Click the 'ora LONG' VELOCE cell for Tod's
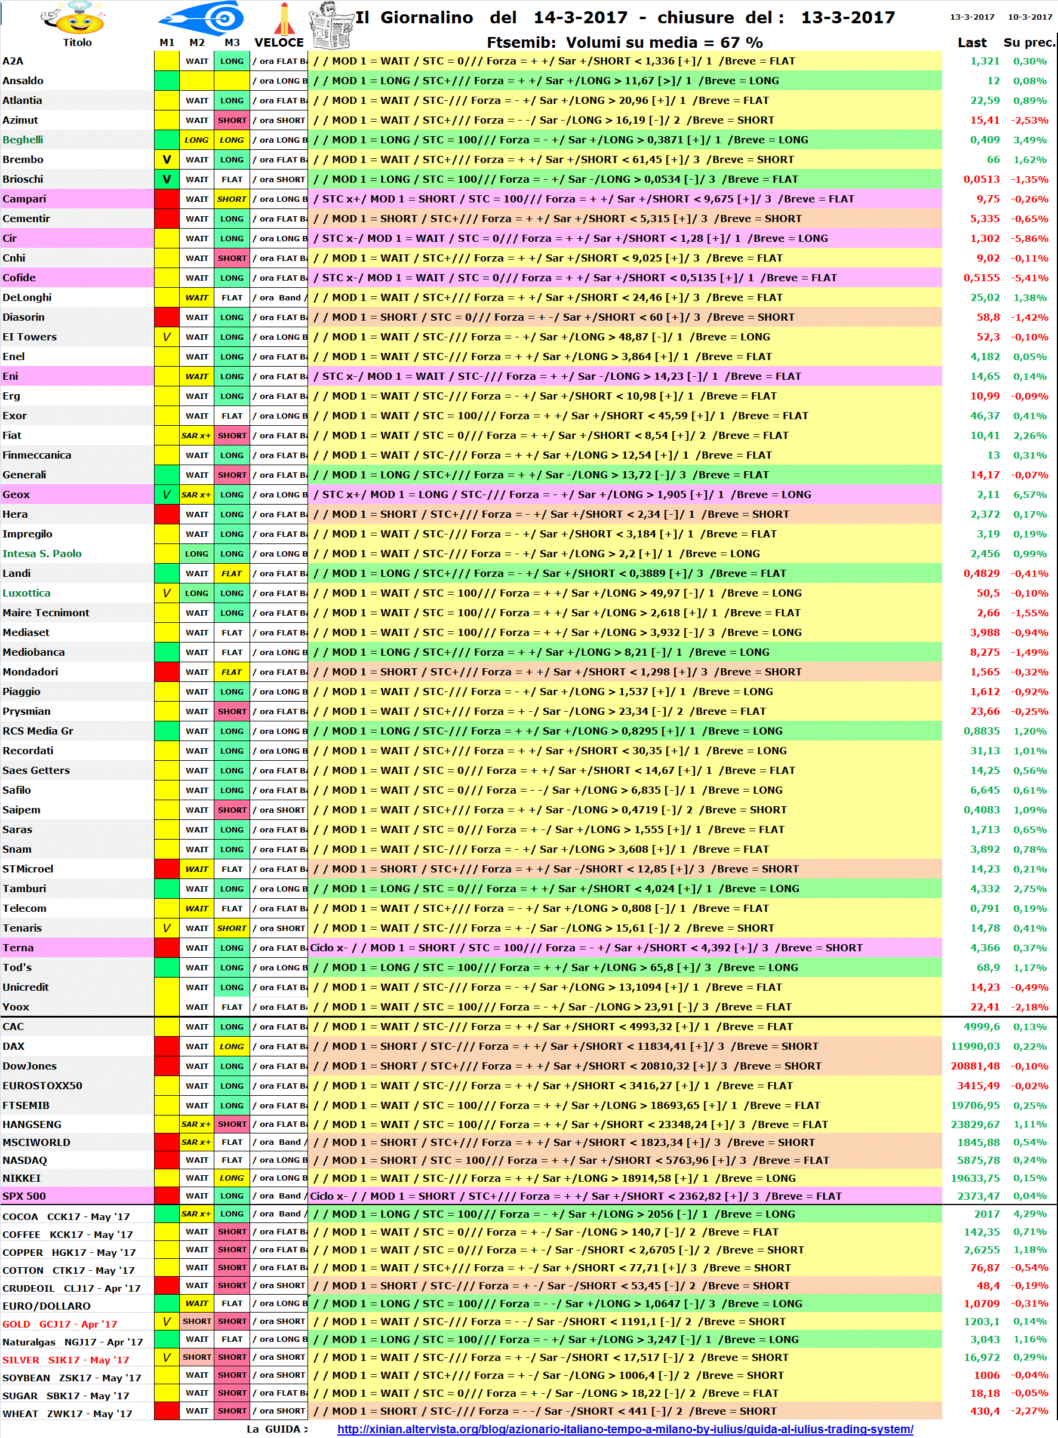 click(x=279, y=967)
